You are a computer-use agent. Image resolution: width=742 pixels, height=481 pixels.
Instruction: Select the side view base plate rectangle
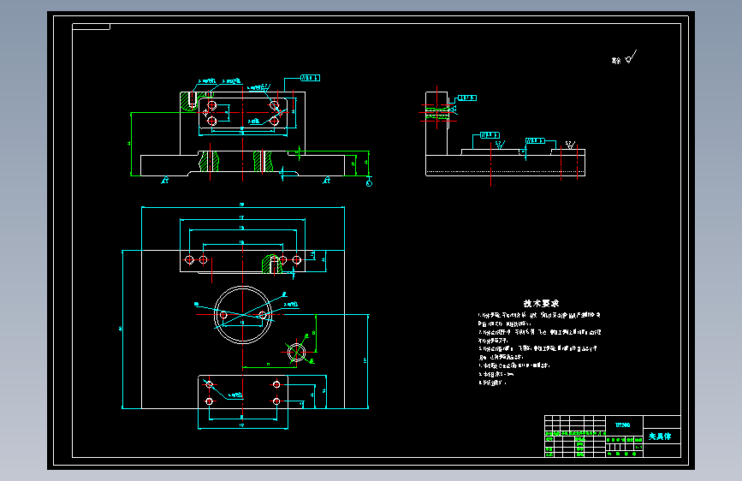[x=506, y=165]
